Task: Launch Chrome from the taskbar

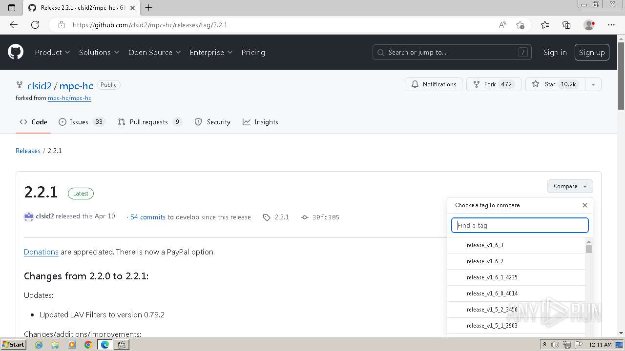Action: [x=88, y=345]
